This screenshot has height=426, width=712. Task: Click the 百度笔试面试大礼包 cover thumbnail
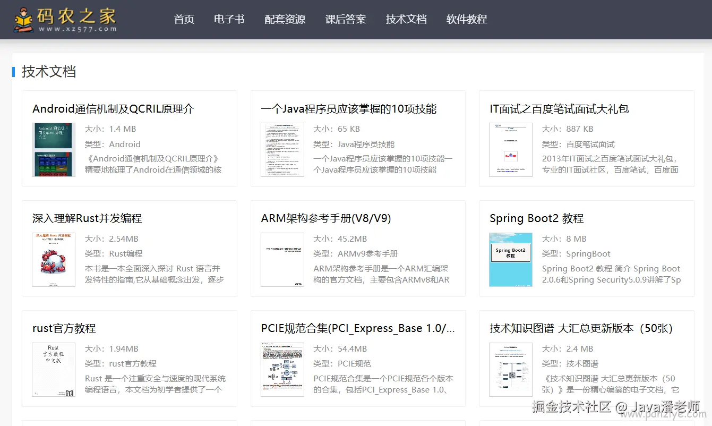tap(511, 150)
